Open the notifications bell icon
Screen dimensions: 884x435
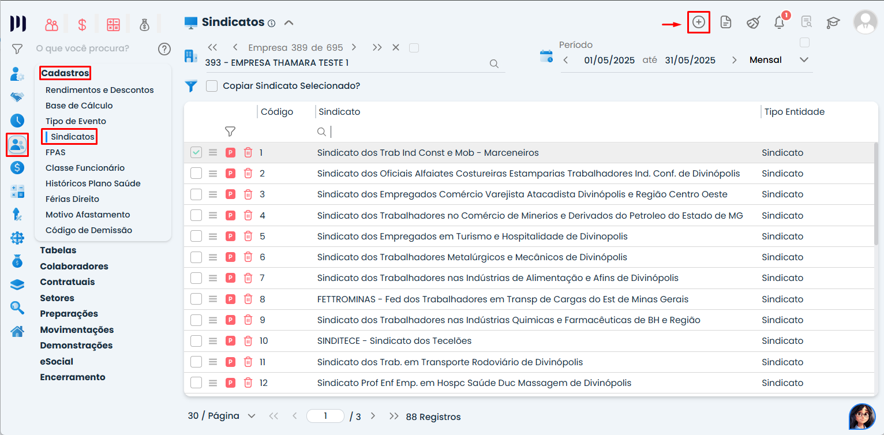[779, 22]
